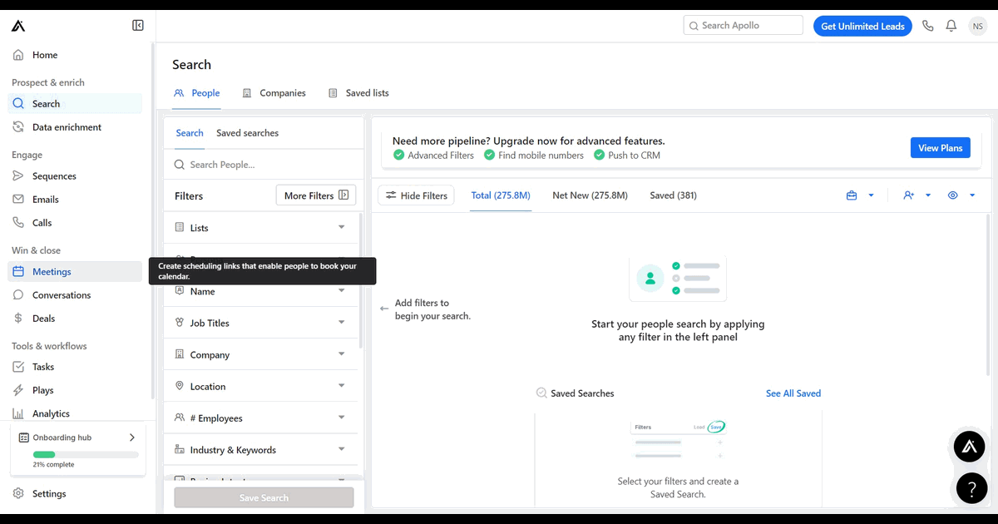Select the Saved (381) tab
The width and height of the screenshot is (998, 524).
point(673,195)
